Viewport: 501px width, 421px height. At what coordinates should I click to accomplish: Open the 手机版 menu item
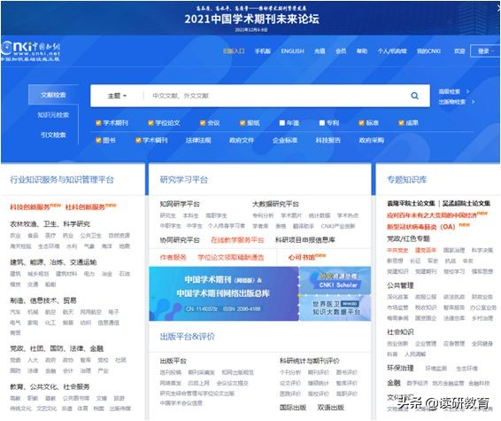point(263,51)
